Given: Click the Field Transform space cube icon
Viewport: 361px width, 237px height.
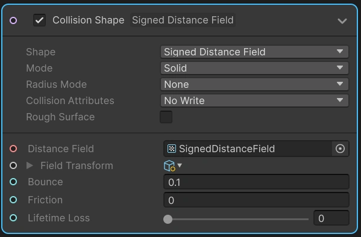Looking at the screenshot, I should tap(169, 165).
